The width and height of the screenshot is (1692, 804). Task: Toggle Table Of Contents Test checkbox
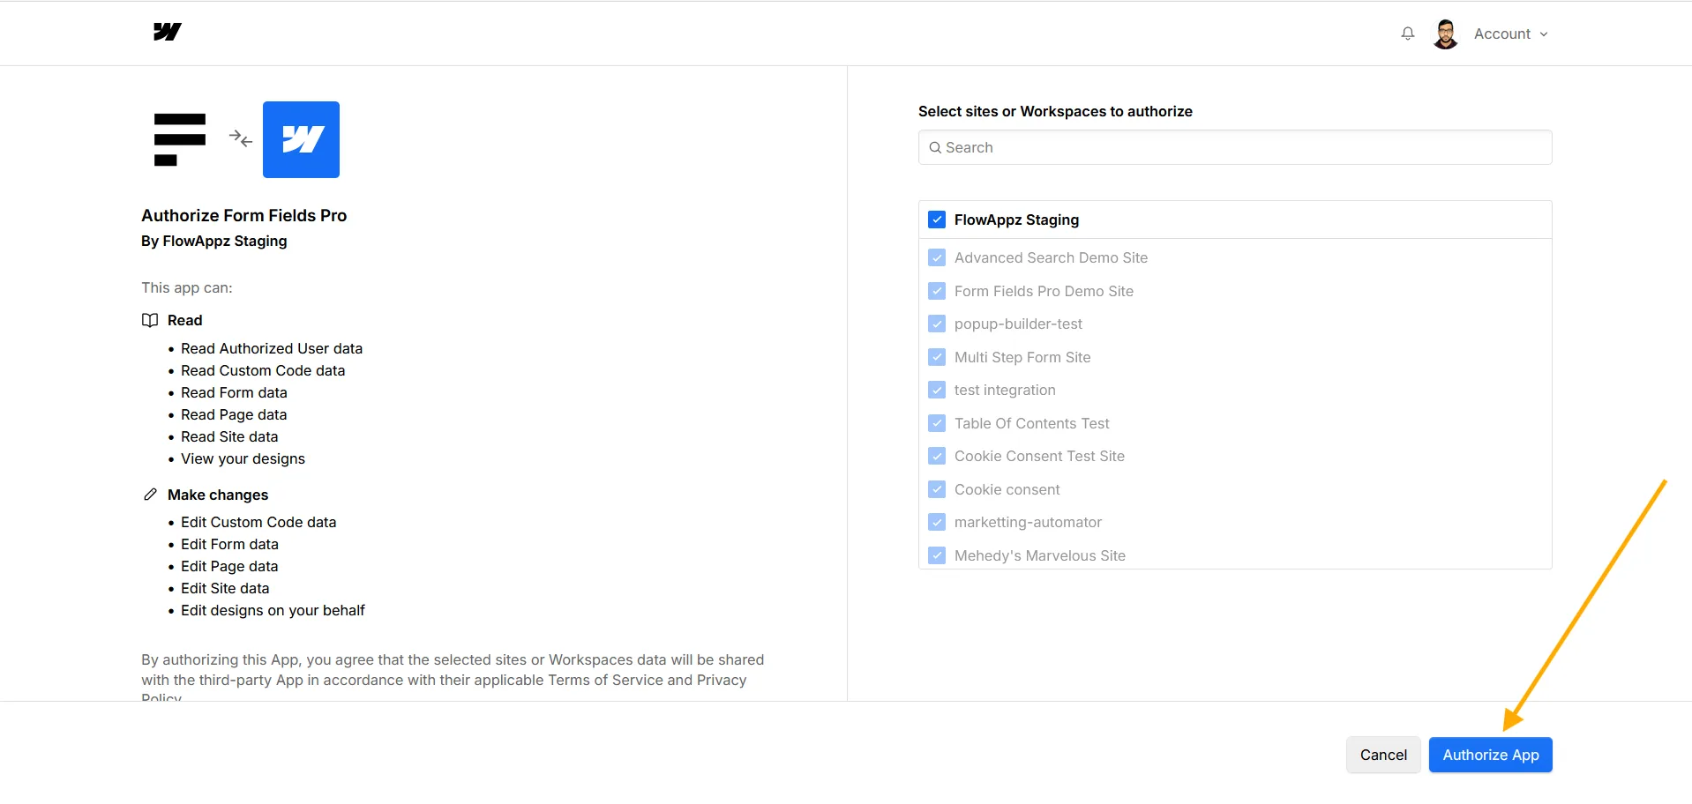point(937,423)
